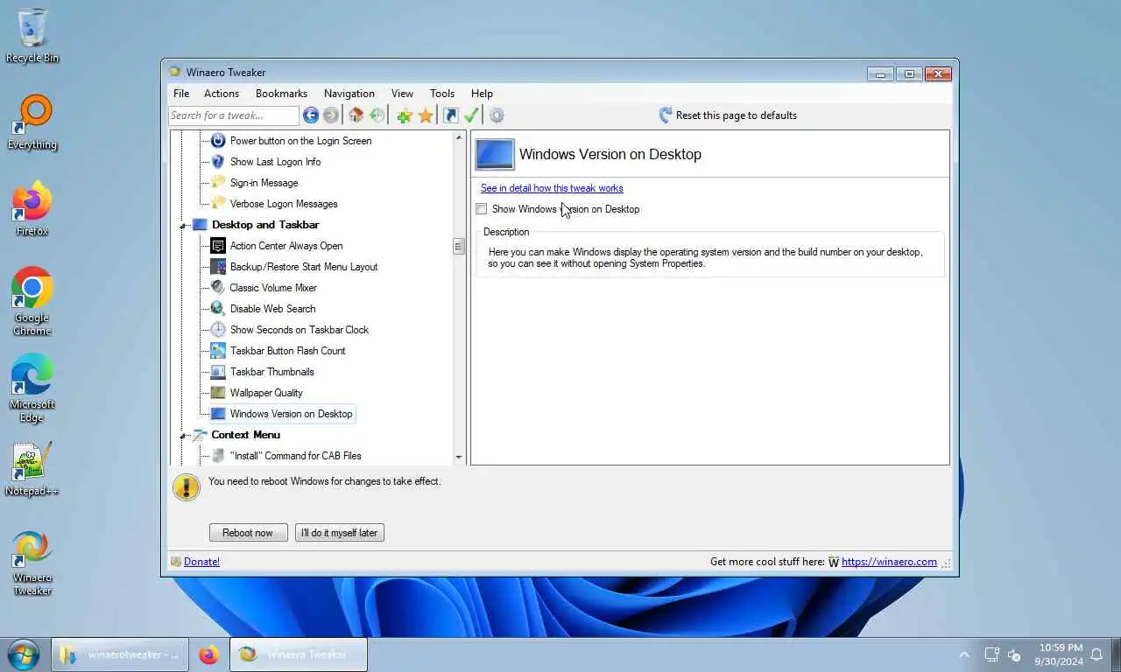Enable Show Windows Version on Desktop checkbox

(x=482, y=209)
